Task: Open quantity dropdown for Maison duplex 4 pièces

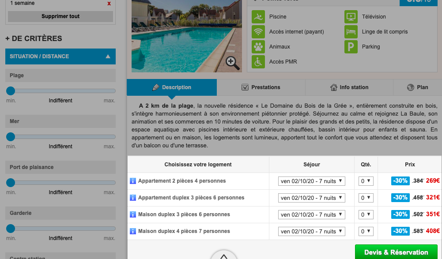Action: pyautogui.click(x=366, y=231)
